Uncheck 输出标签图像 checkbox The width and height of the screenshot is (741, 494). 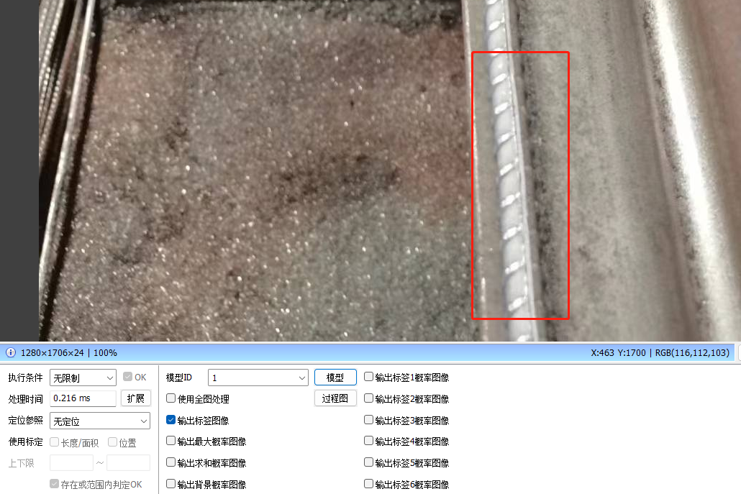tap(171, 420)
